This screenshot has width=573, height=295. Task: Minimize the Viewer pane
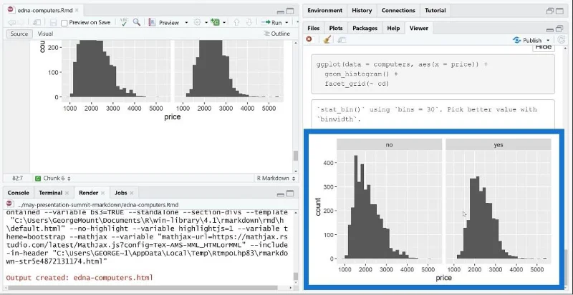point(550,29)
